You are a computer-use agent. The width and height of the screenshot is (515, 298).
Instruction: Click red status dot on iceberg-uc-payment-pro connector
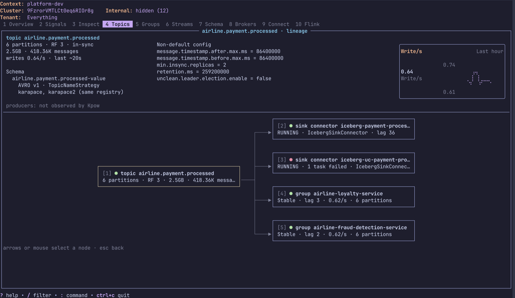(291, 160)
